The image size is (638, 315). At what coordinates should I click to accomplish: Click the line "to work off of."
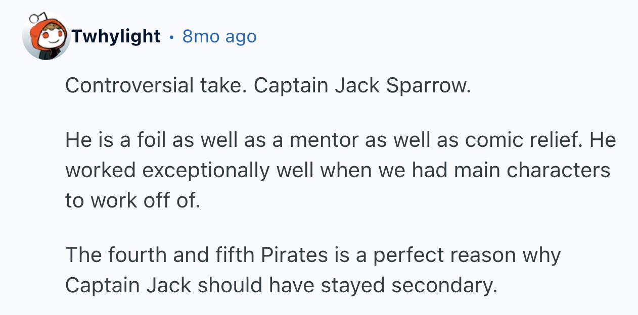pyautogui.click(x=133, y=200)
